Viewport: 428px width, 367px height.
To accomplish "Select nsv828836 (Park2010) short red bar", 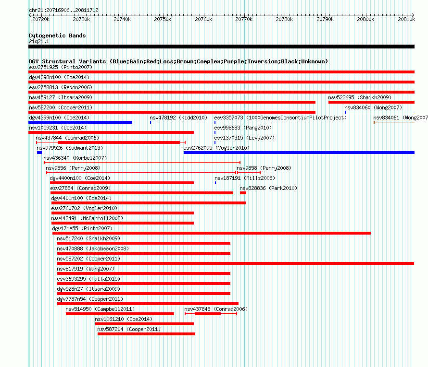I will [x=243, y=193].
